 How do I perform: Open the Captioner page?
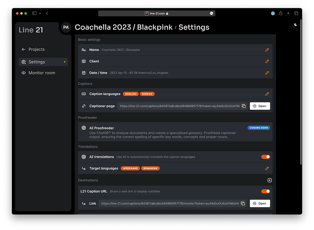click(x=260, y=106)
